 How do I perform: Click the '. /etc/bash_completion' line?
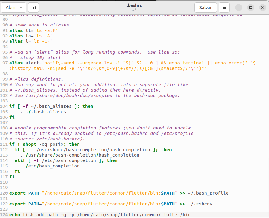tap(50, 166)
